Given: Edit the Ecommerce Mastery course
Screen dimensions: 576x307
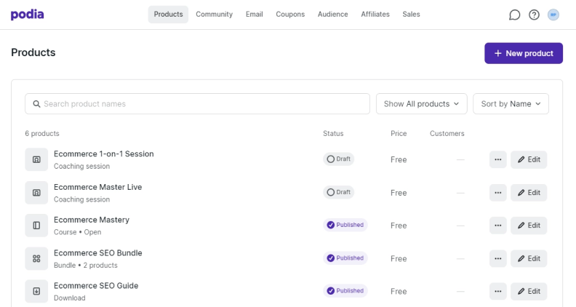Looking at the screenshot, I should coord(529,226).
